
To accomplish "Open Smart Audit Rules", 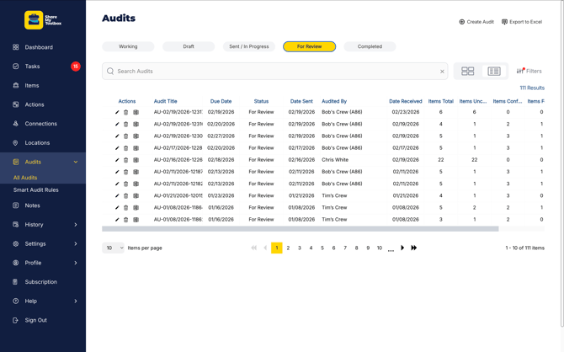I will (x=35, y=189).
